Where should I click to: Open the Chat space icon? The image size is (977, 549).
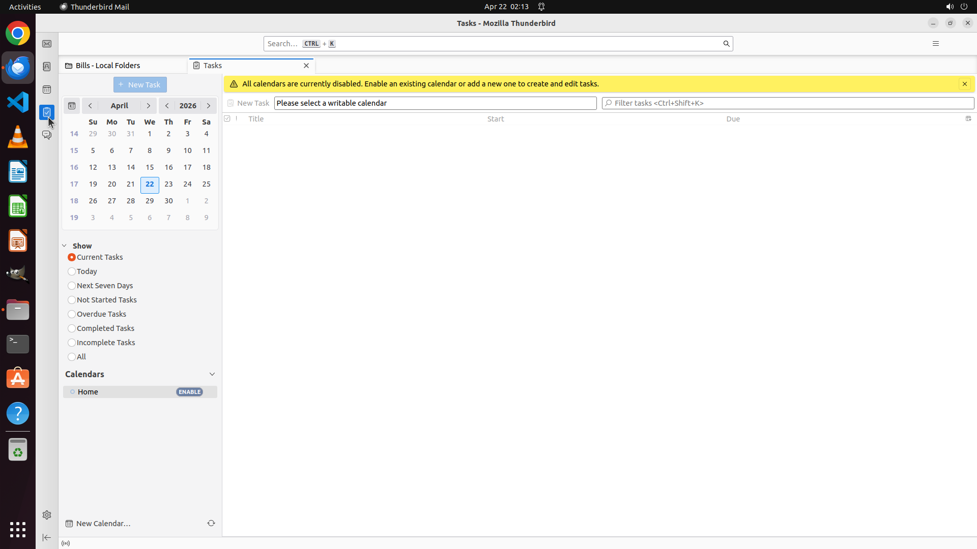click(x=47, y=135)
